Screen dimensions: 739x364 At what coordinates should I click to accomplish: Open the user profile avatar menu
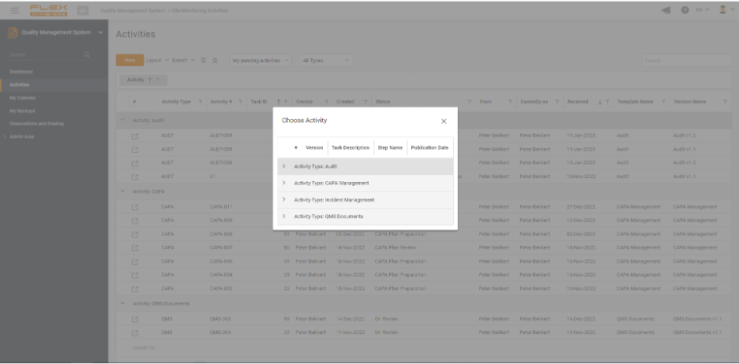pyautogui.click(x=723, y=9)
